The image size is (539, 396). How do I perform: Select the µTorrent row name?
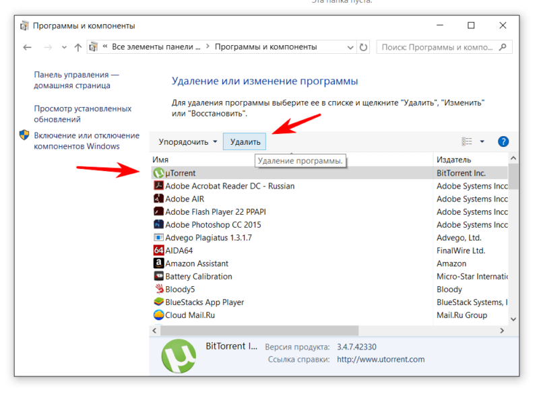(x=180, y=173)
